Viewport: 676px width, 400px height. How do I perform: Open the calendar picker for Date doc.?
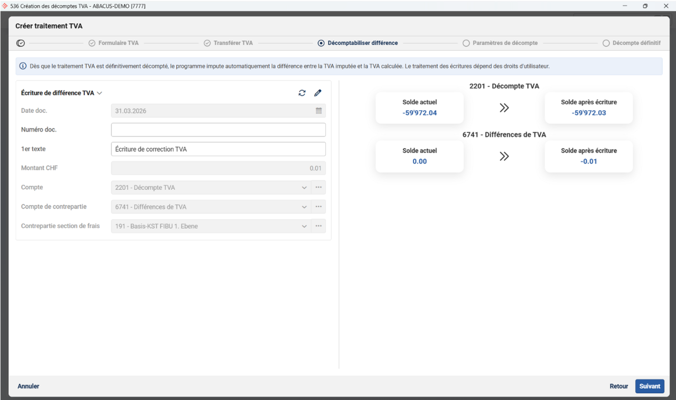coord(319,111)
